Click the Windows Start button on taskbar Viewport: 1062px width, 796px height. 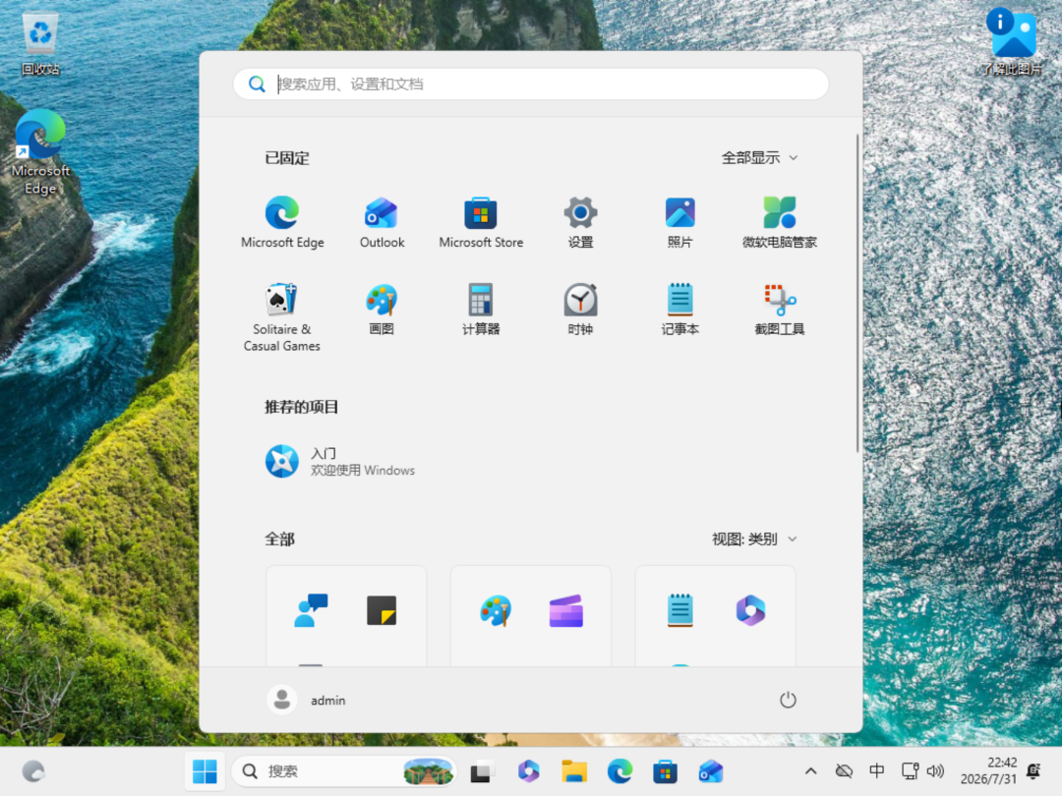(x=205, y=771)
